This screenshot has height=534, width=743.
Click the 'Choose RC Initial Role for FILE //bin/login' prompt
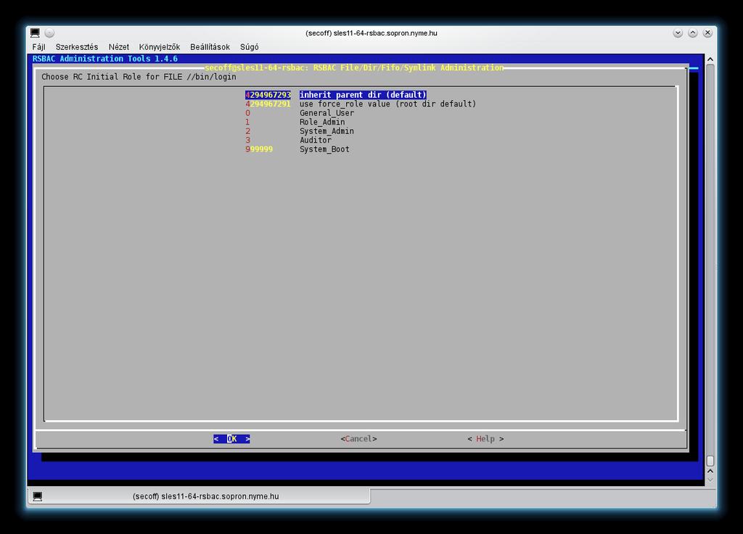point(139,77)
